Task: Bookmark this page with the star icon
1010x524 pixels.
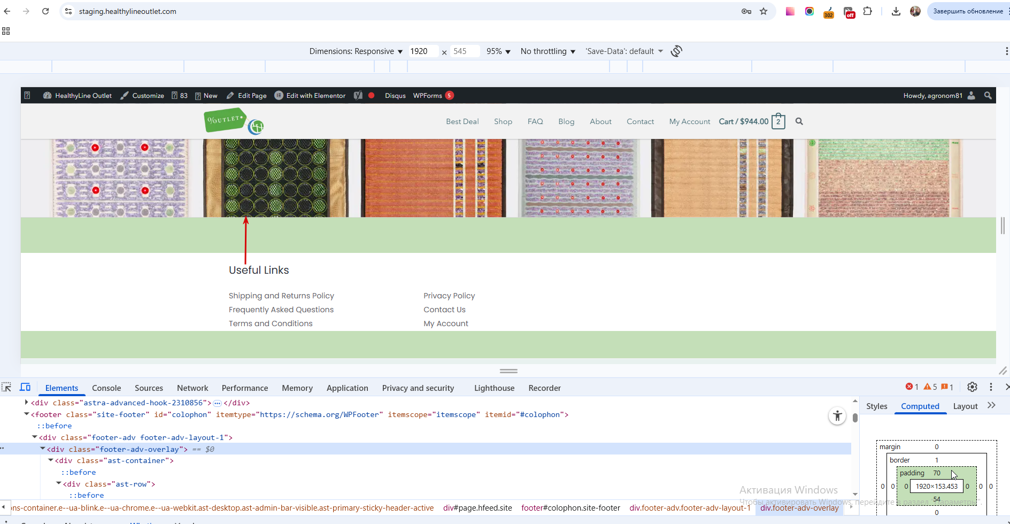Action: [764, 11]
